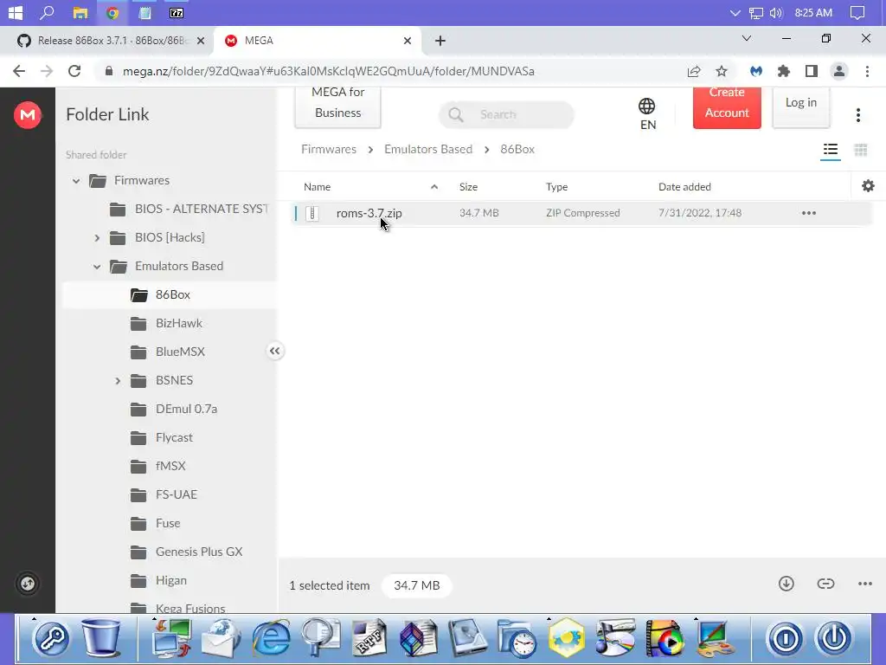Open Chrome tab search dropdown

click(747, 38)
